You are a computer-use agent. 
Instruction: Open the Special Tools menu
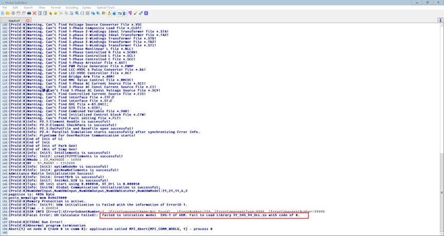(106, 8)
